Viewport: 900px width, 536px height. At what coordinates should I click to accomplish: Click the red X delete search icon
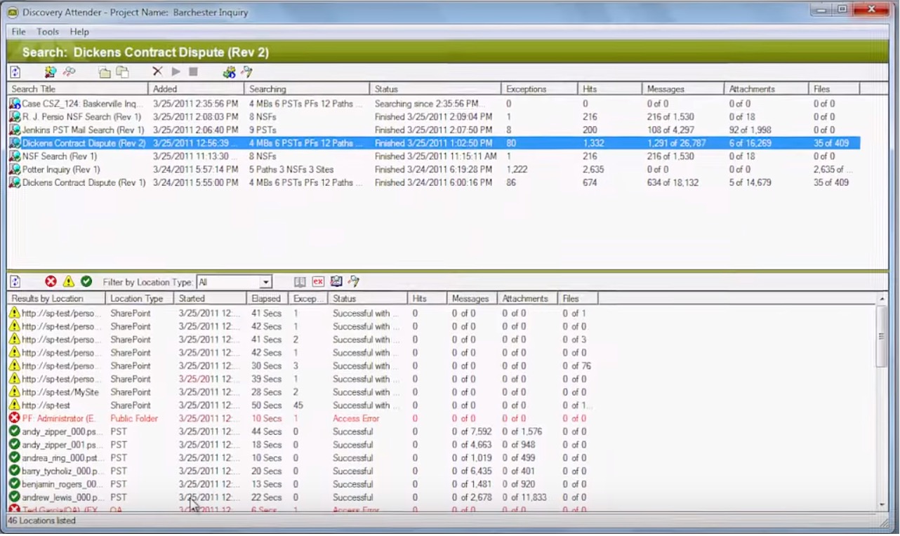tap(157, 72)
